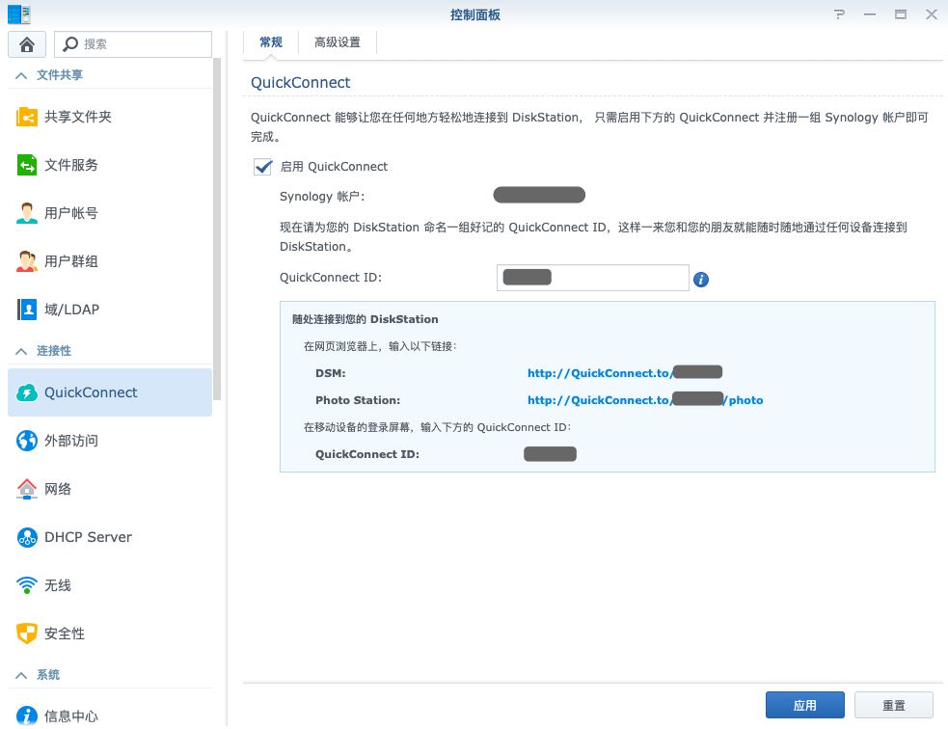
Task: Click the help question mark icon
Action: coord(839,13)
